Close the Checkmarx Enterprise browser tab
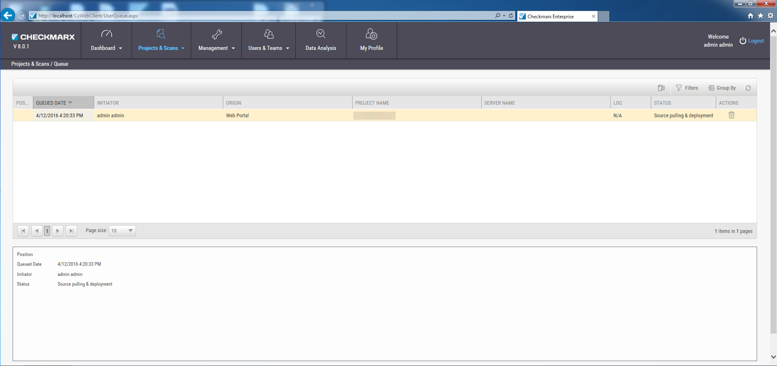Image resolution: width=777 pixels, height=366 pixels. 593,16
